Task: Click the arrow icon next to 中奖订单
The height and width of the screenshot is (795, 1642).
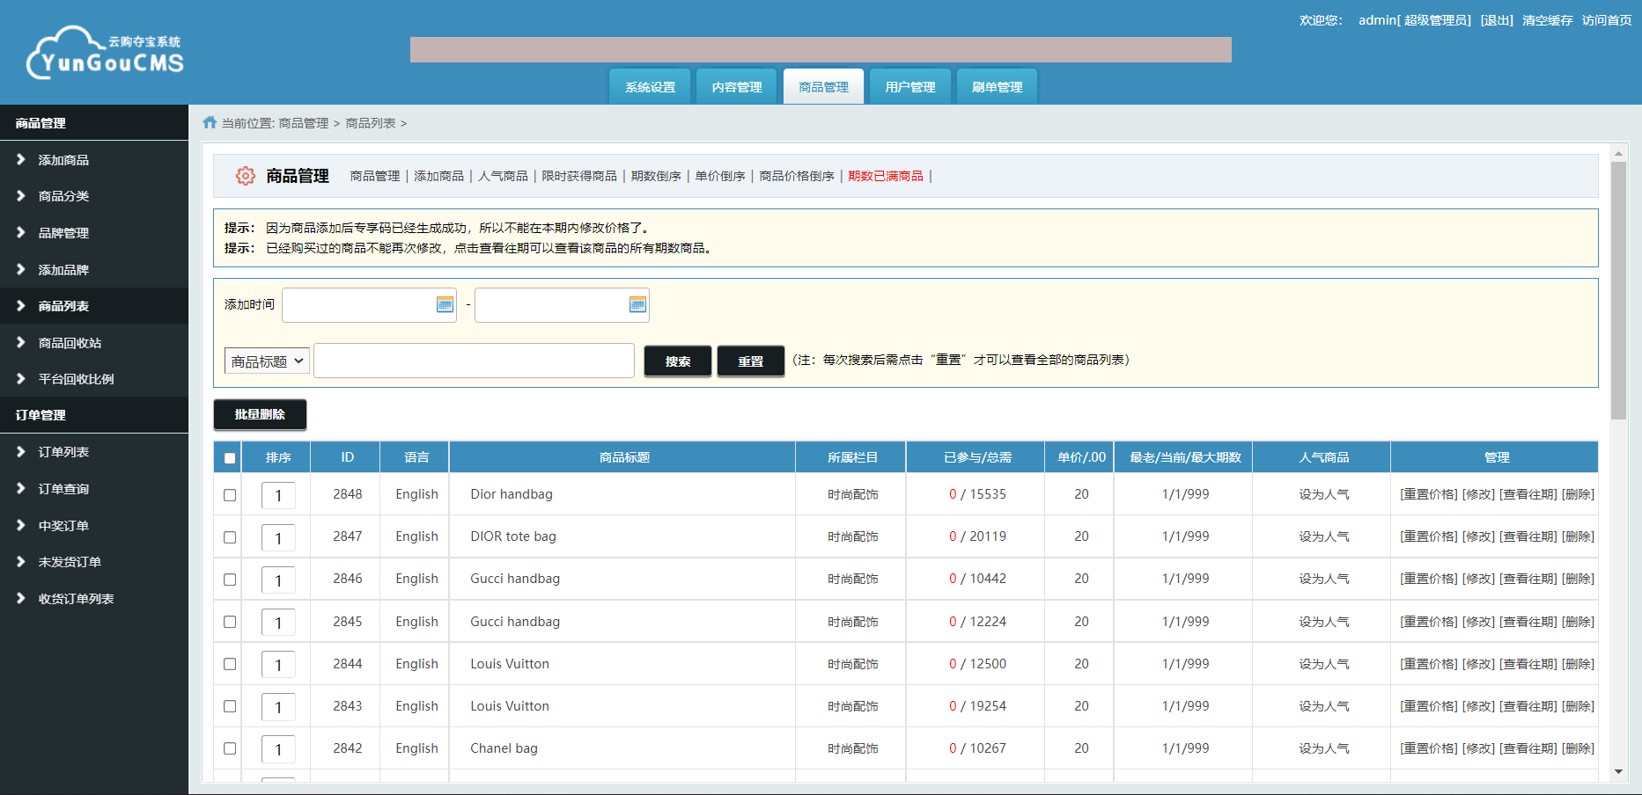Action: click(20, 525)
